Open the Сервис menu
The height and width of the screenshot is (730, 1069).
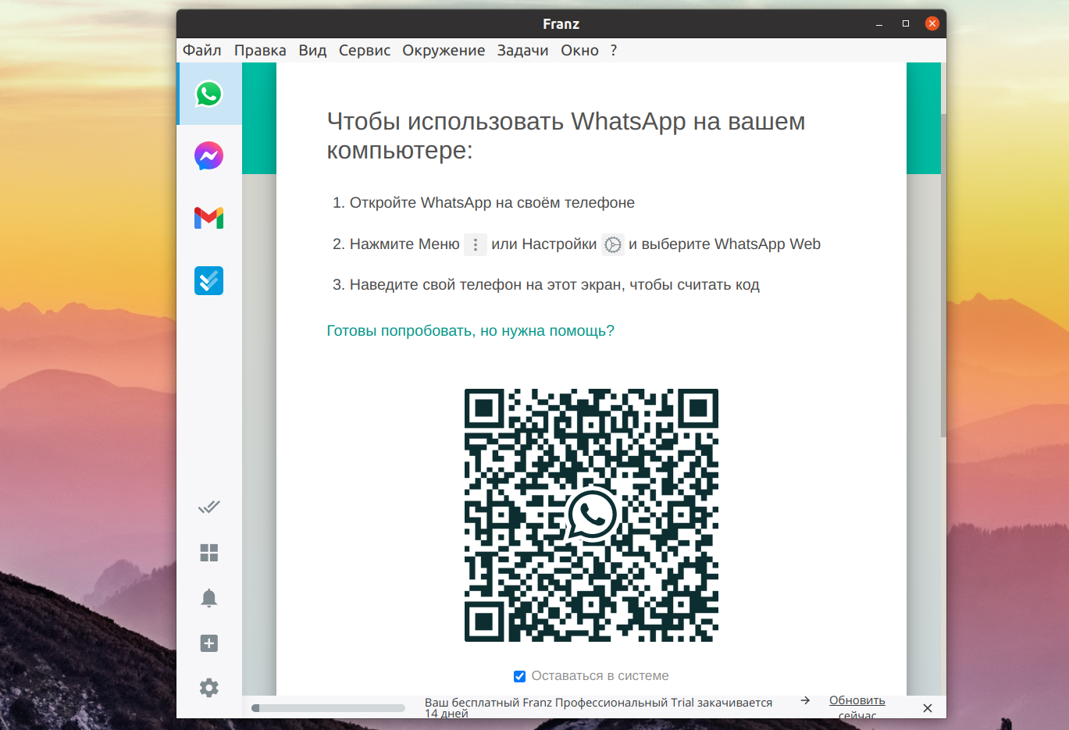point(365,50)
